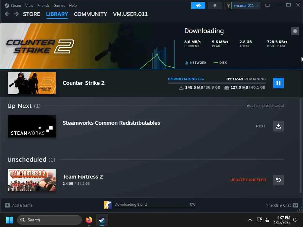Click the Steam logo in the menu bar

[7, 5]
